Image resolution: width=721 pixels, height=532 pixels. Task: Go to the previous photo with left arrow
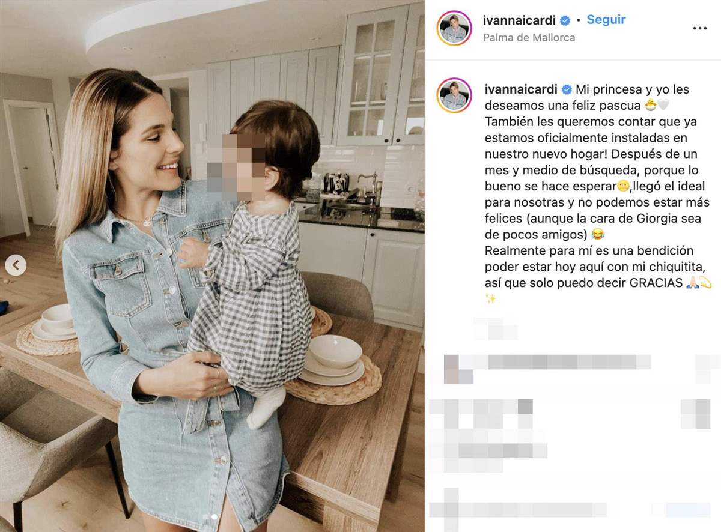click(16, 265)
